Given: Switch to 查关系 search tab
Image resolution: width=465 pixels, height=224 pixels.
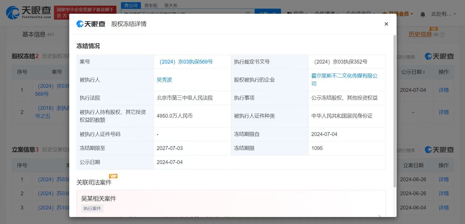Looking at the screenshot, I should pos(171,5).
